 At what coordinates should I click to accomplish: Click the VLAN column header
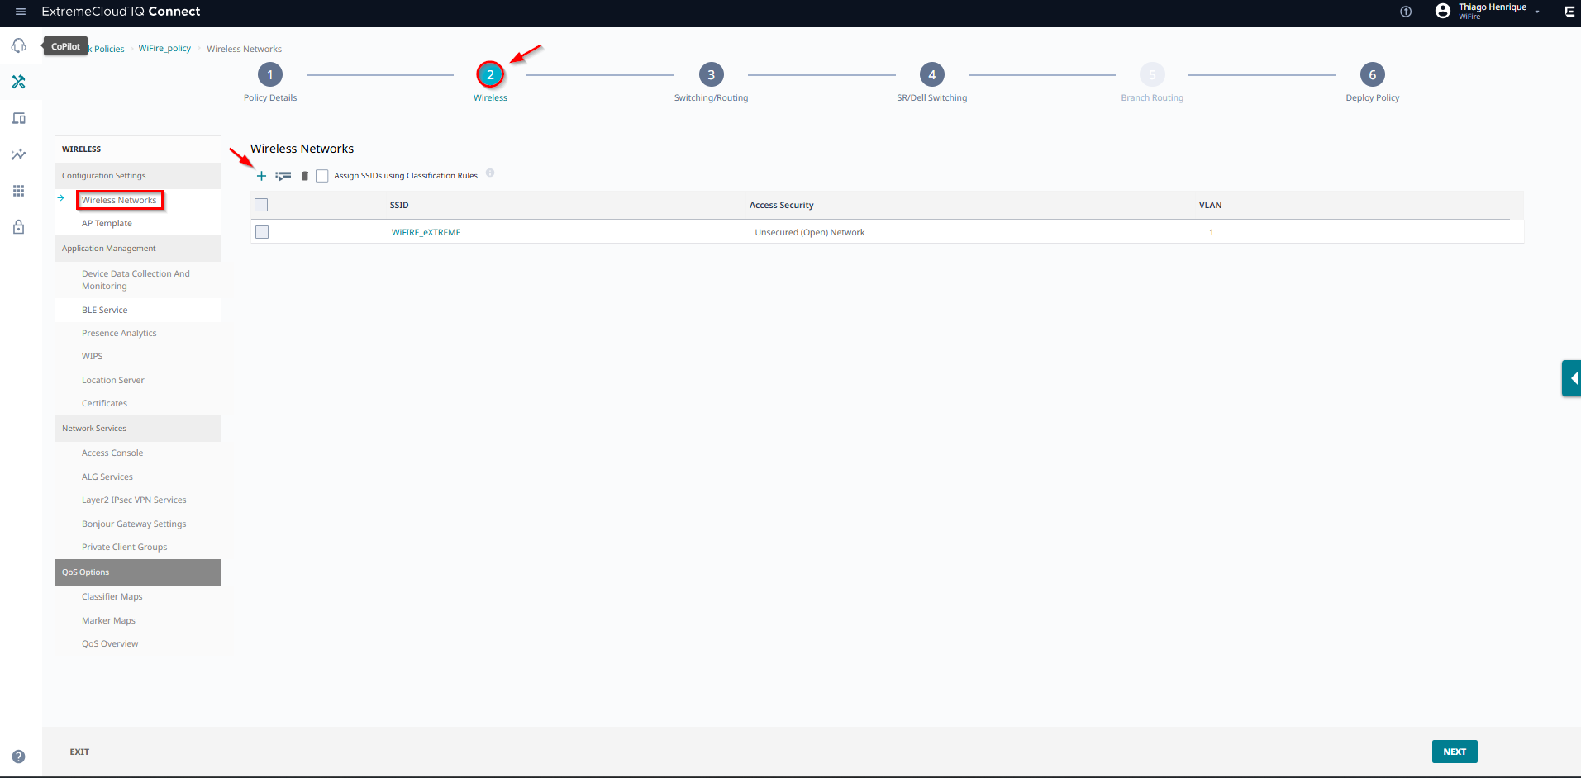[x=1210, y=206]
